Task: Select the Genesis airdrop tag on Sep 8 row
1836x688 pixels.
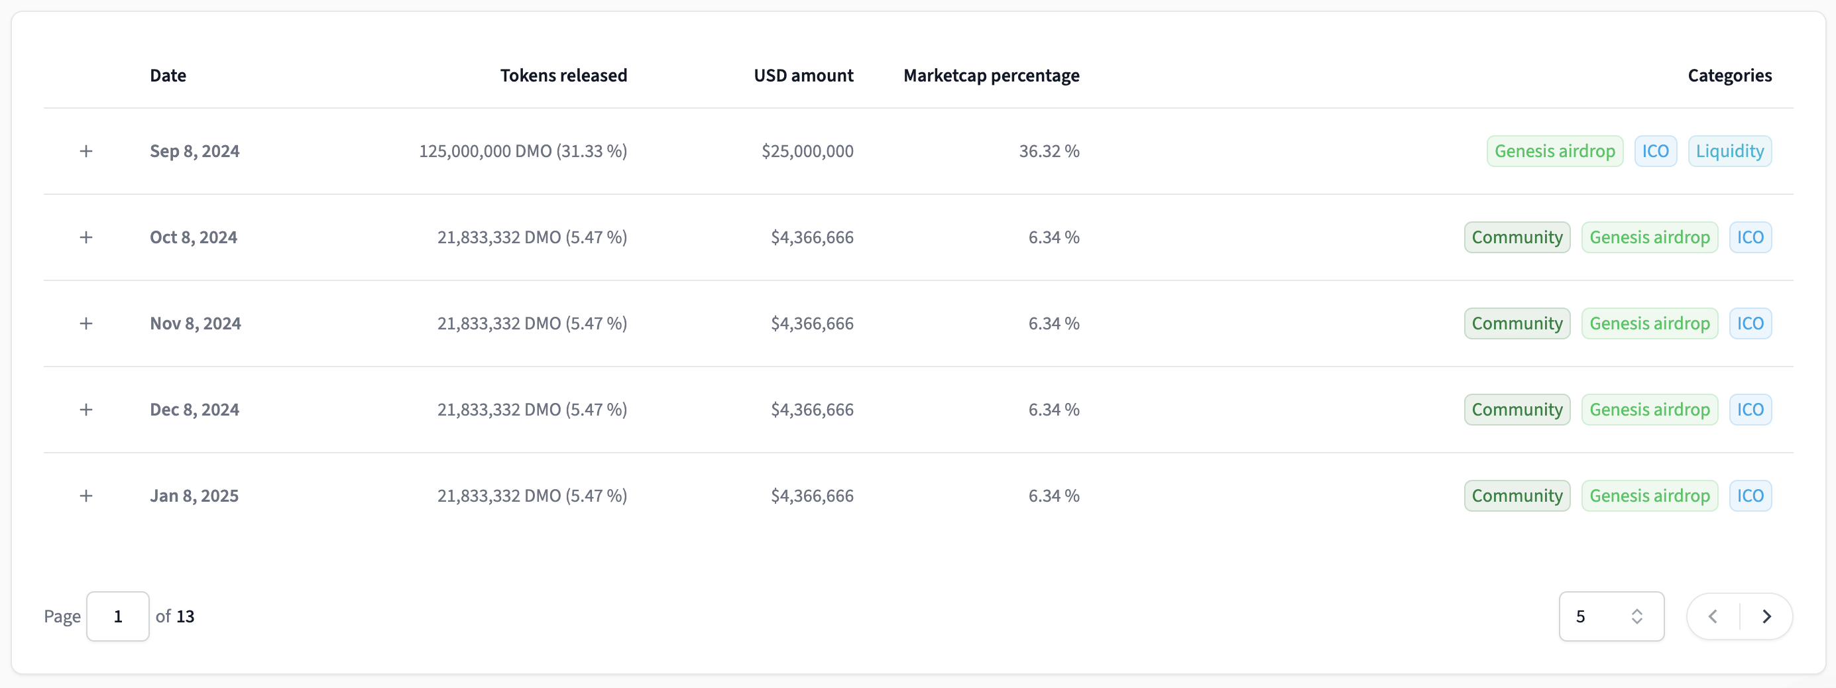Action: [x=1554, y=150]
